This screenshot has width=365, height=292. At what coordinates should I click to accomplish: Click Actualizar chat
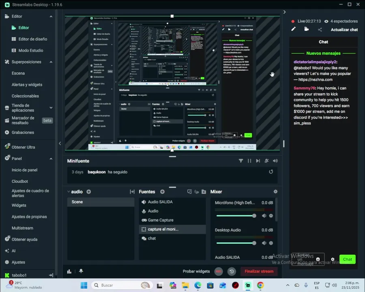[344, 30]
